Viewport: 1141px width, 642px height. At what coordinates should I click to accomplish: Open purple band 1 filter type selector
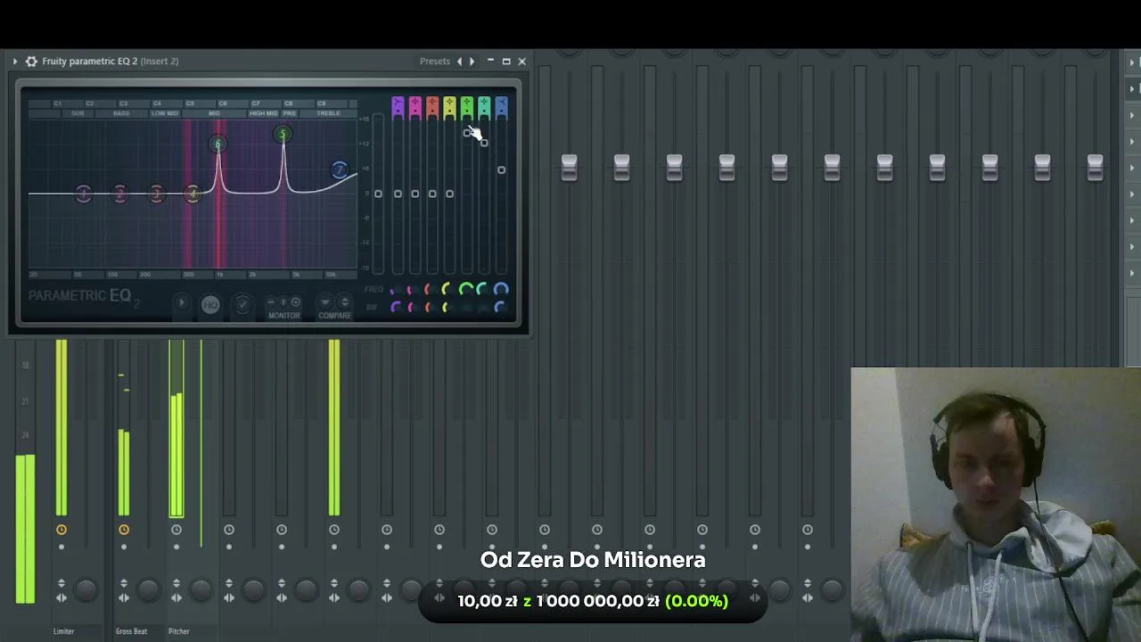[398, 108]
